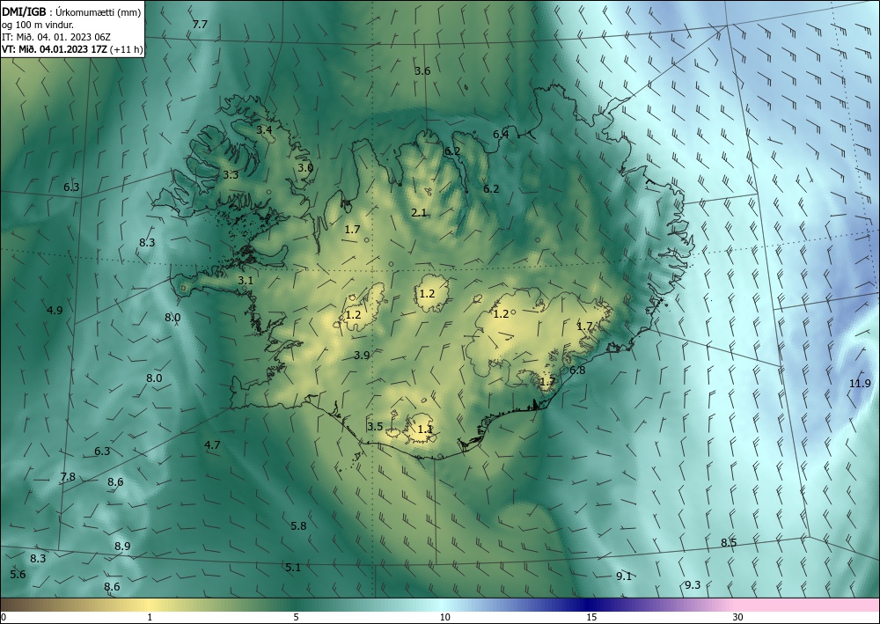Click the subtitle 'og 100 m vindur.'
The width and height of the screenshot is (880, 624).
(38, 25)
